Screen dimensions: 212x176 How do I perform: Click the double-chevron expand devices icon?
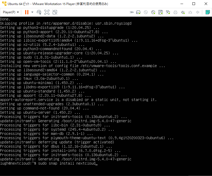click(131, 12)
